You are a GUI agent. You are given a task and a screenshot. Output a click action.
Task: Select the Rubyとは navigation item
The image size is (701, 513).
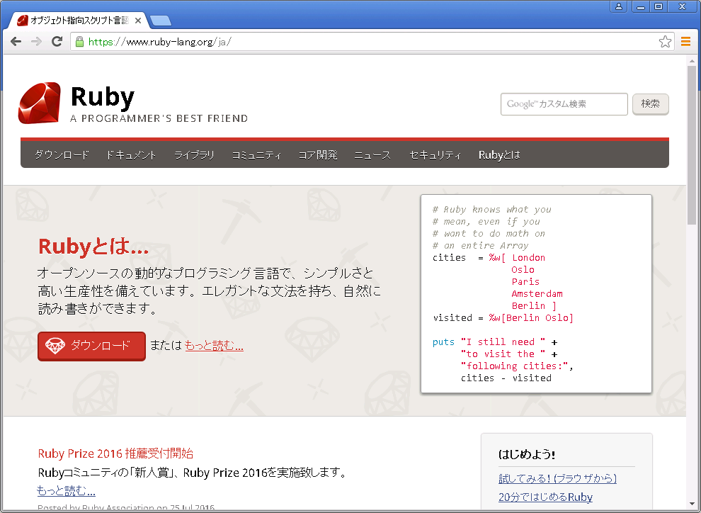[498, 154]
